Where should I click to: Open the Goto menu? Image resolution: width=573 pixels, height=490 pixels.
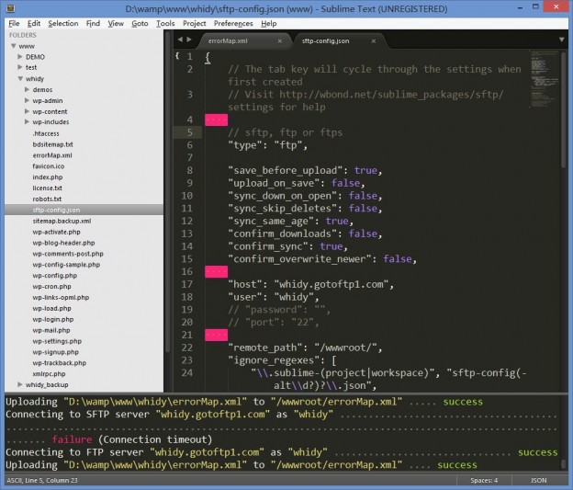point(140,23)
